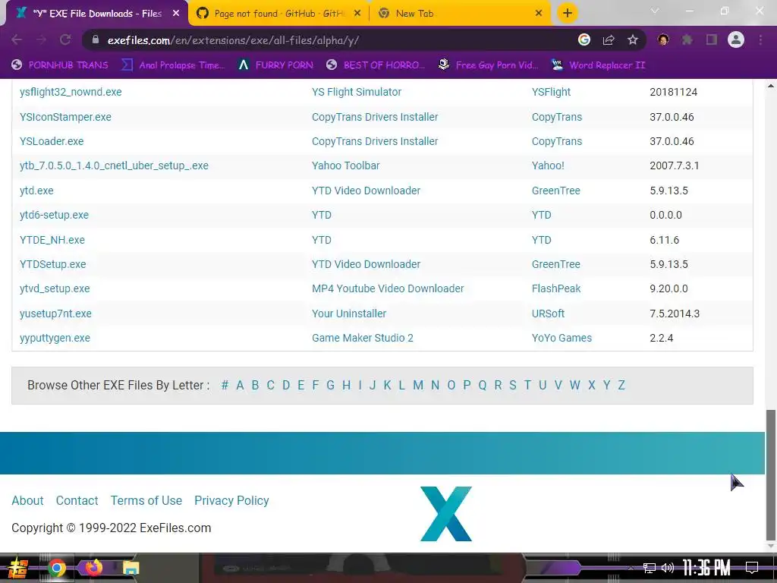Browse EXE files by letter X
The height and width of the screenshot is (583, 777).
pyautogui.click(x=591, y=385)
